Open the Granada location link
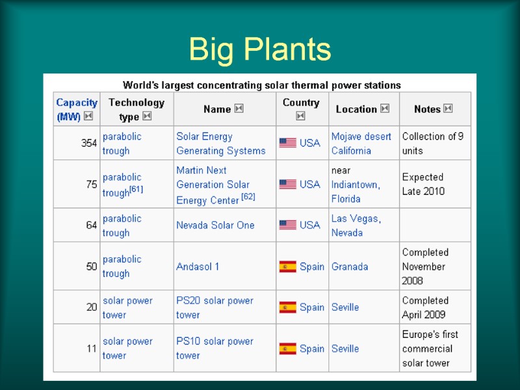The image size is (520, 390). [350, 266]
